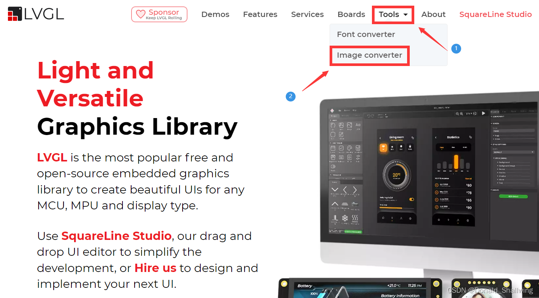Expand the Tools dropdown menu
Viewport: 539px width, 298px height.
click(393, 14)
